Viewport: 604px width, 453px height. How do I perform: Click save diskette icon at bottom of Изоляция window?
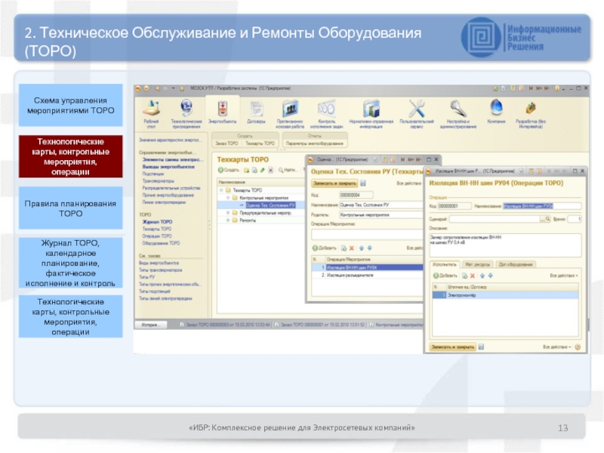tap(481, 347)
